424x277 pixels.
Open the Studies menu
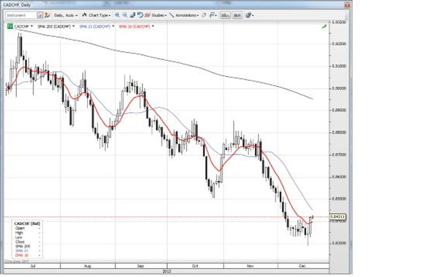(159, 15)
